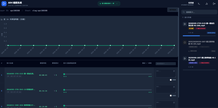218x108 pixels.
Task: Click the AR4 play logo icon
Action: click(x=4, y=4)
